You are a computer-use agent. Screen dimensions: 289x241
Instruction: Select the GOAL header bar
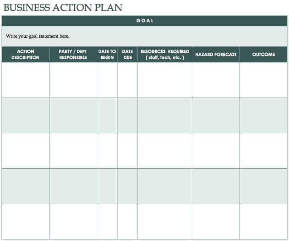(144, 21)
